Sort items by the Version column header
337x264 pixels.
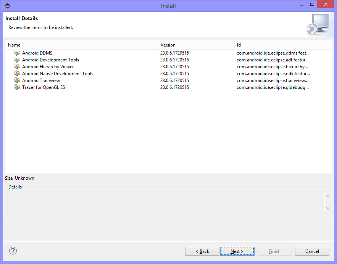point(196,45)
